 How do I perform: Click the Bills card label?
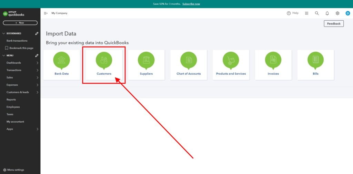[316, 74]
